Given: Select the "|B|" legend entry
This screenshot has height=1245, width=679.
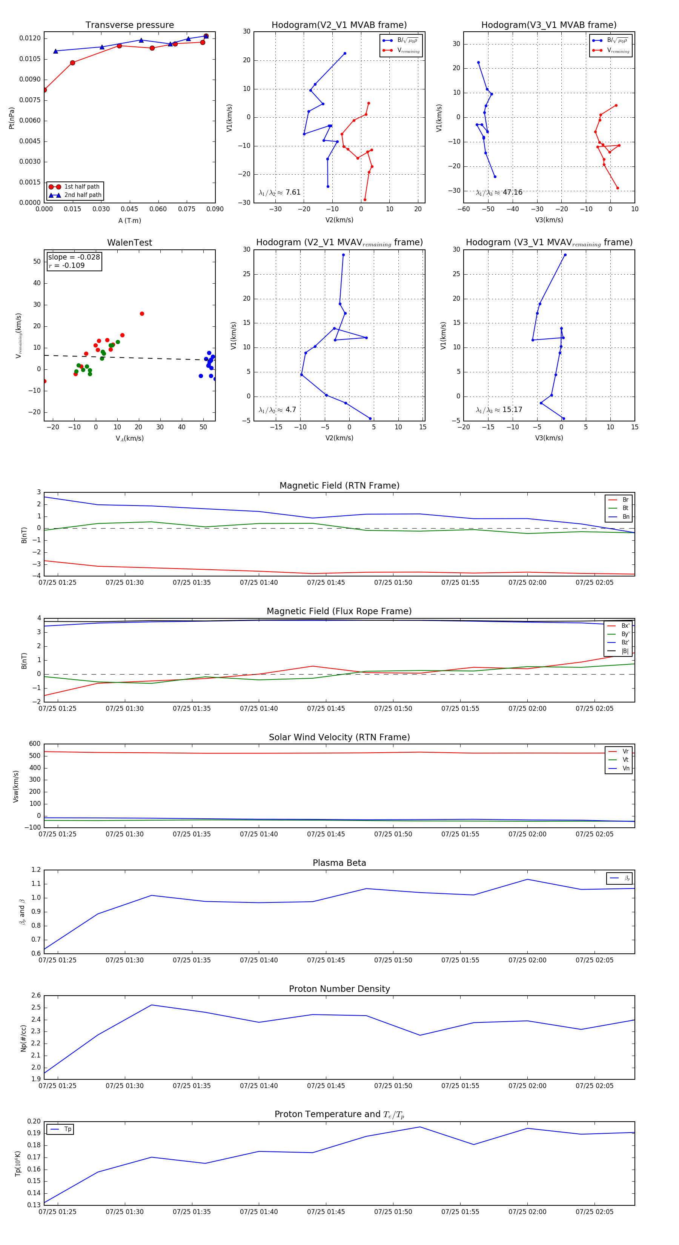Looking at the screenshot, I should (618, 651).
